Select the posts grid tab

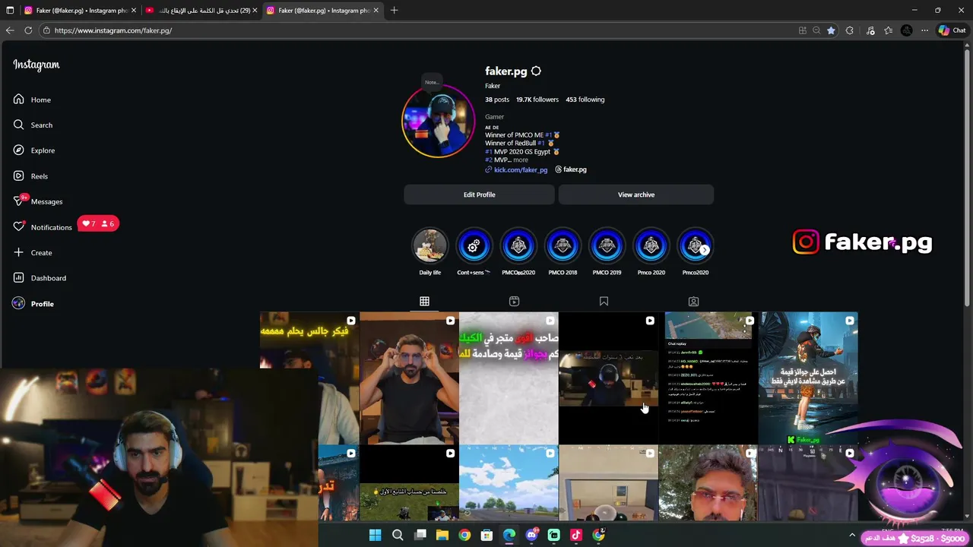click(x=424, y=302)
